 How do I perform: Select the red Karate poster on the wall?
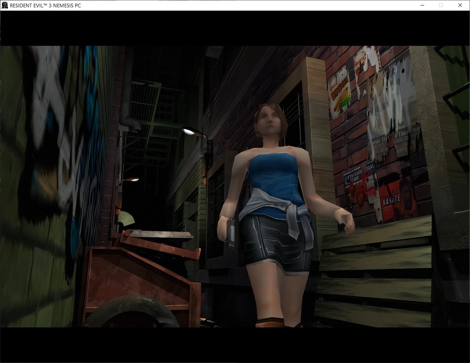pyautogui.click(x=396, y=198)
